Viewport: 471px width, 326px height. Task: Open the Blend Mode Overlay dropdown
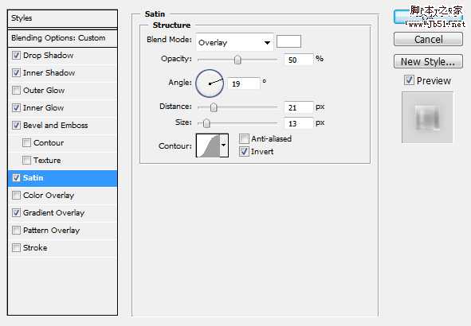(x=234, y=43)
